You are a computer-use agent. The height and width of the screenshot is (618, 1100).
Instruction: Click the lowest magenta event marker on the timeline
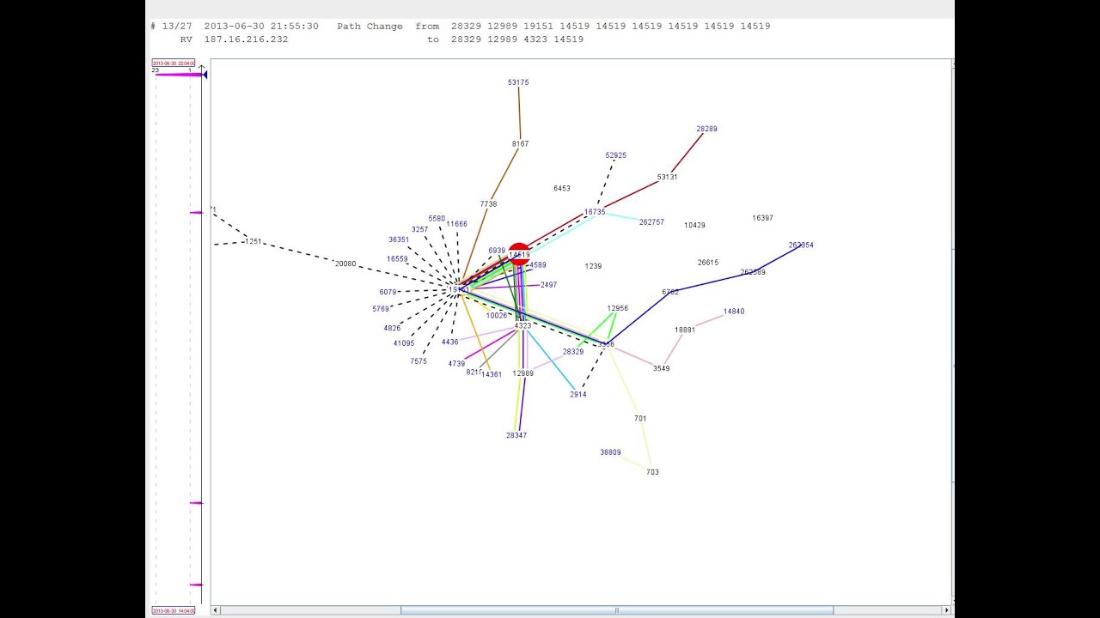pyautogui.click(x=196, y=585)
